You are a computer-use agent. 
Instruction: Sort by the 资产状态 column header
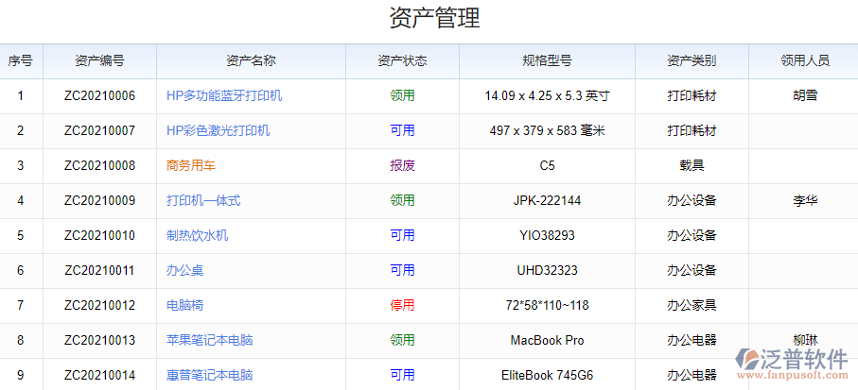click(x=402, y=60)
